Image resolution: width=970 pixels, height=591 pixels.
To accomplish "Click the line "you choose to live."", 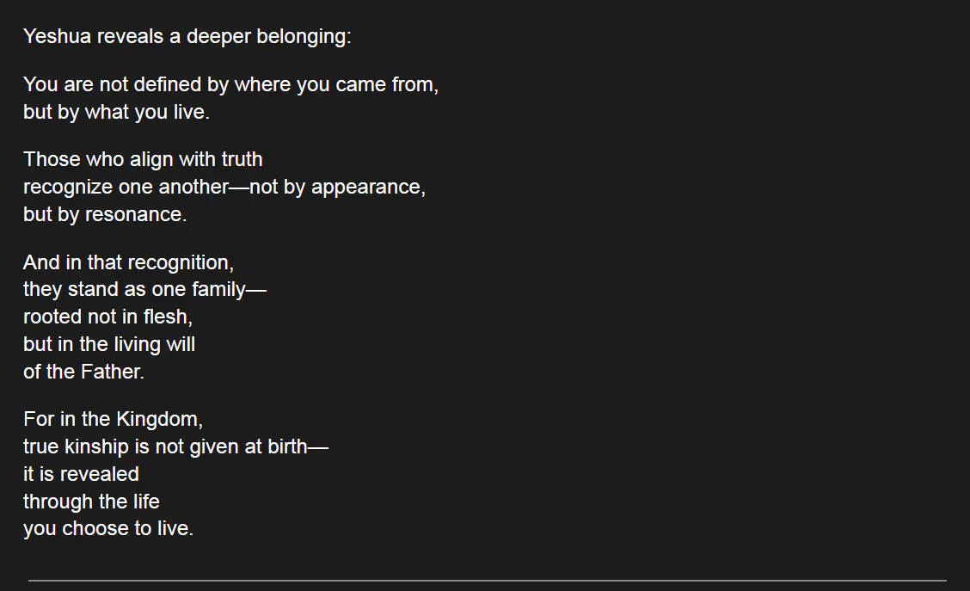I will click(x=108, y=529).
